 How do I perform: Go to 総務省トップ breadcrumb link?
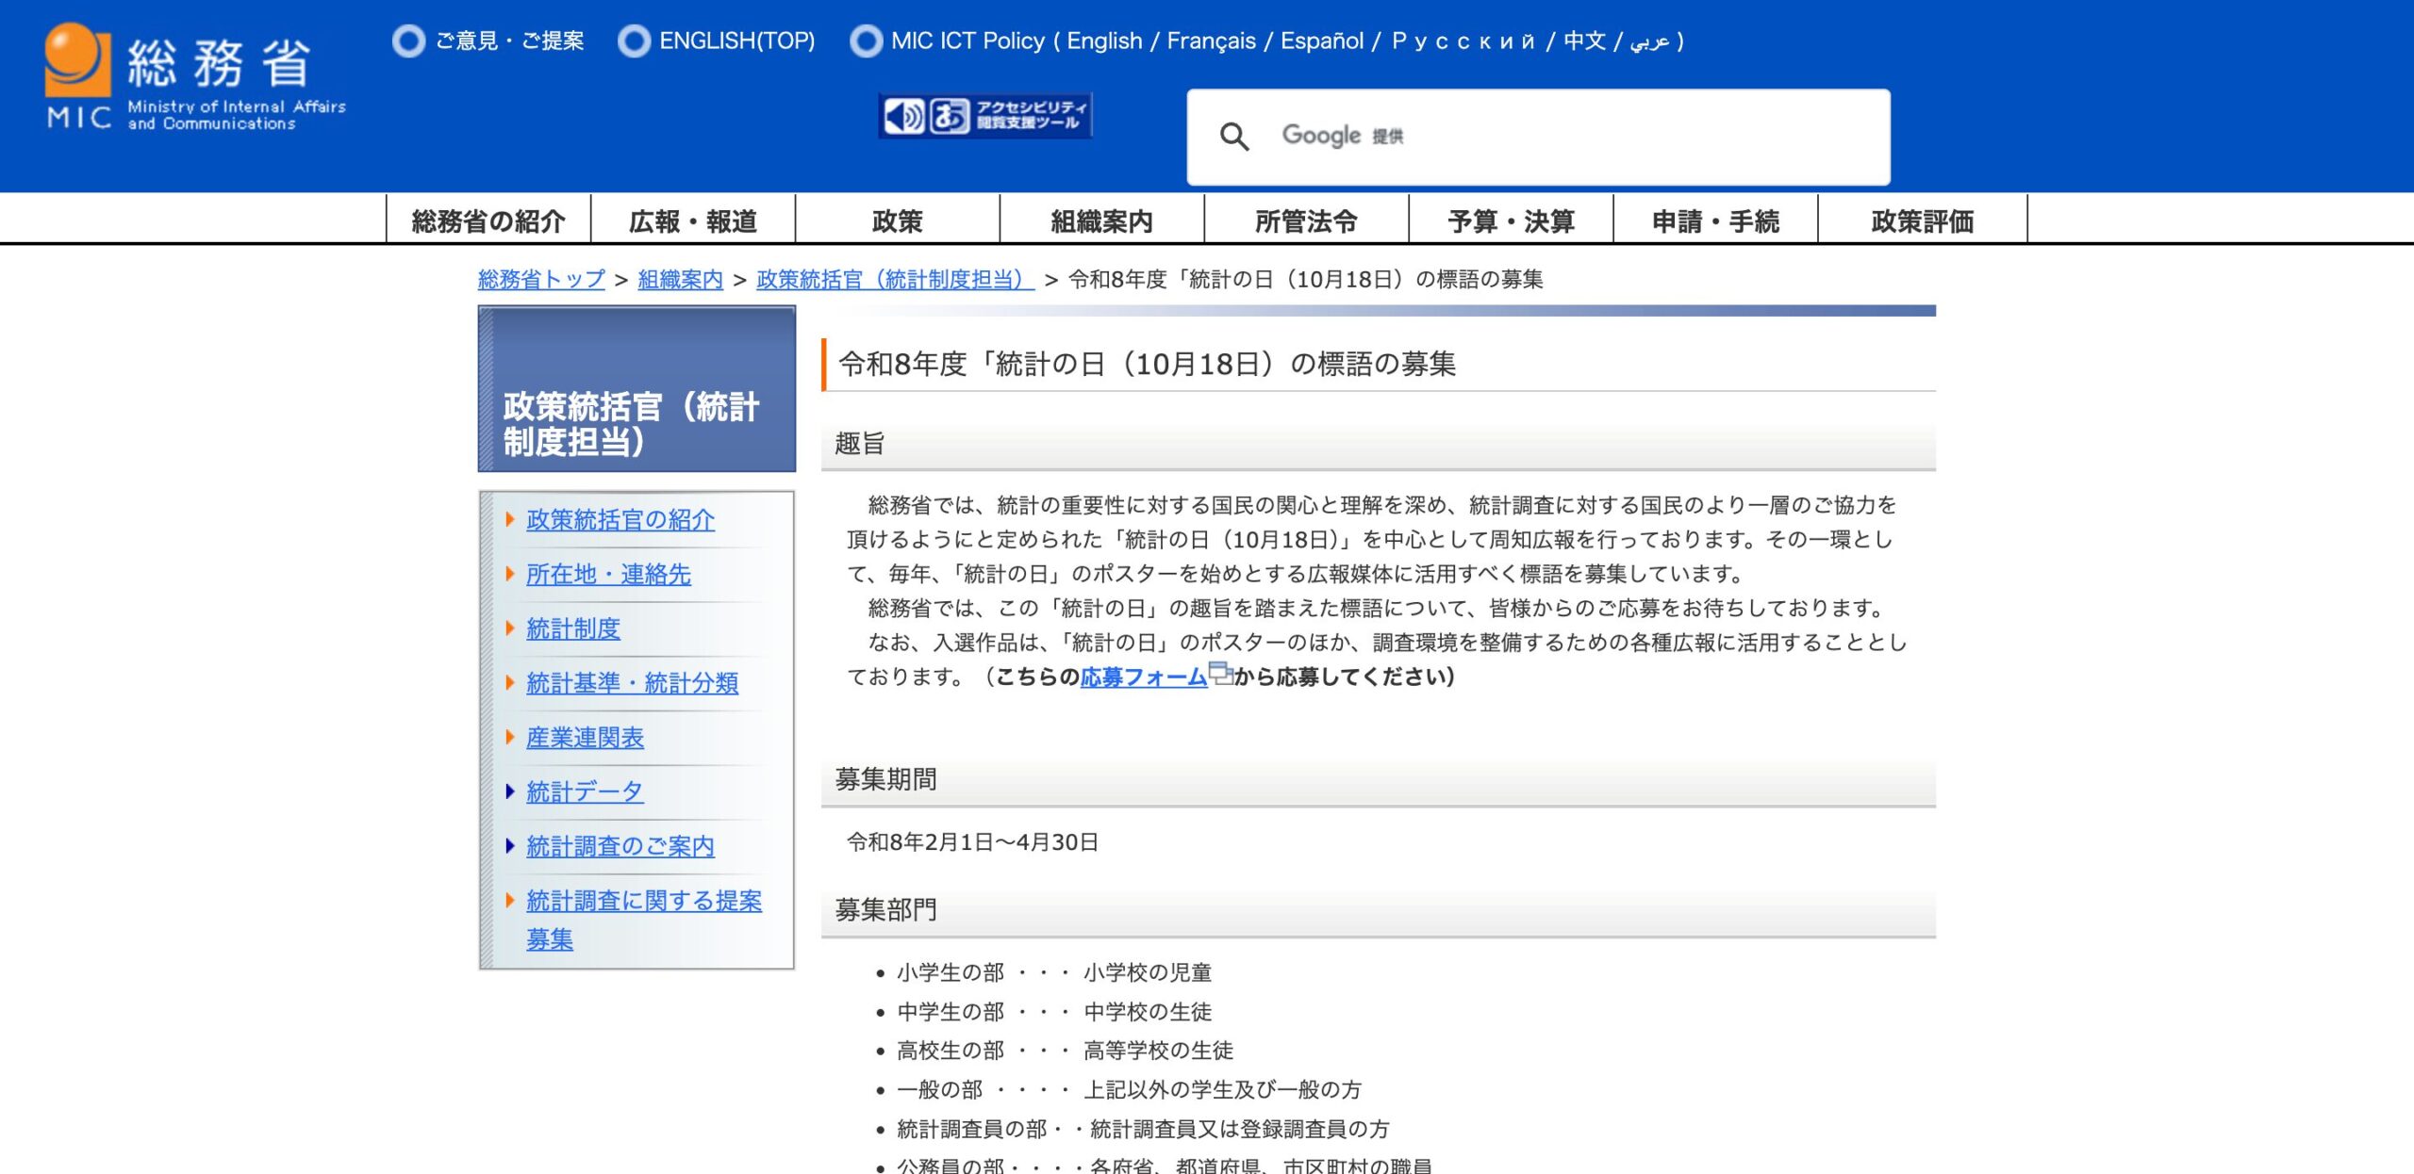pyautogui.click(x=541, y=280)
